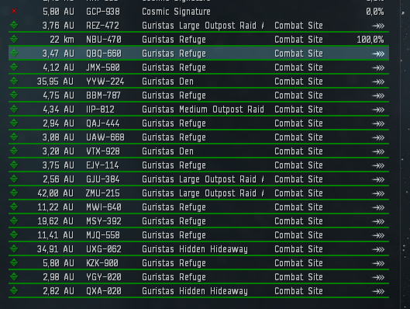Click green site icon beside YYW-224
The height and width of the screenshot is (309, 410).
[14, 81]
